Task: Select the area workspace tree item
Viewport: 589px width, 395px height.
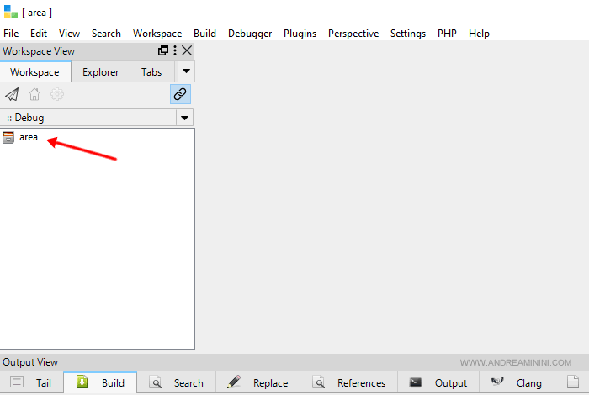Action: pyautogui.click(x=29, y=138)
